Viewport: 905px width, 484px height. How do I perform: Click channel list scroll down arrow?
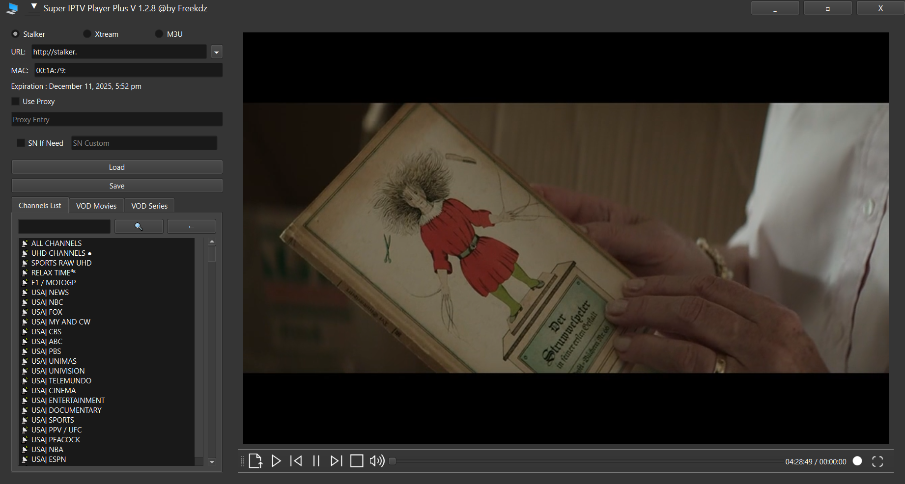(212, 461)
